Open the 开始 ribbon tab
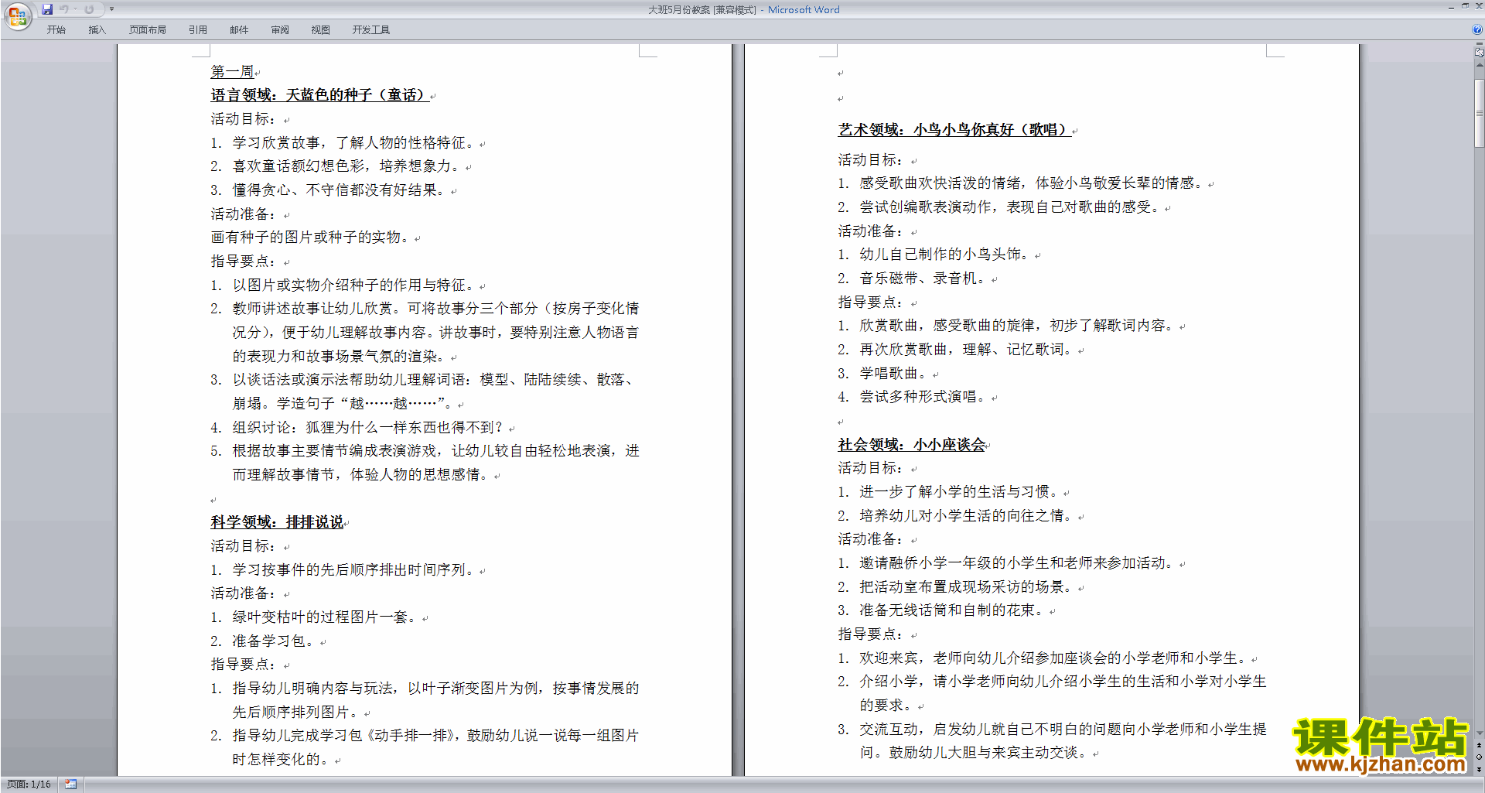 (56, 30)
